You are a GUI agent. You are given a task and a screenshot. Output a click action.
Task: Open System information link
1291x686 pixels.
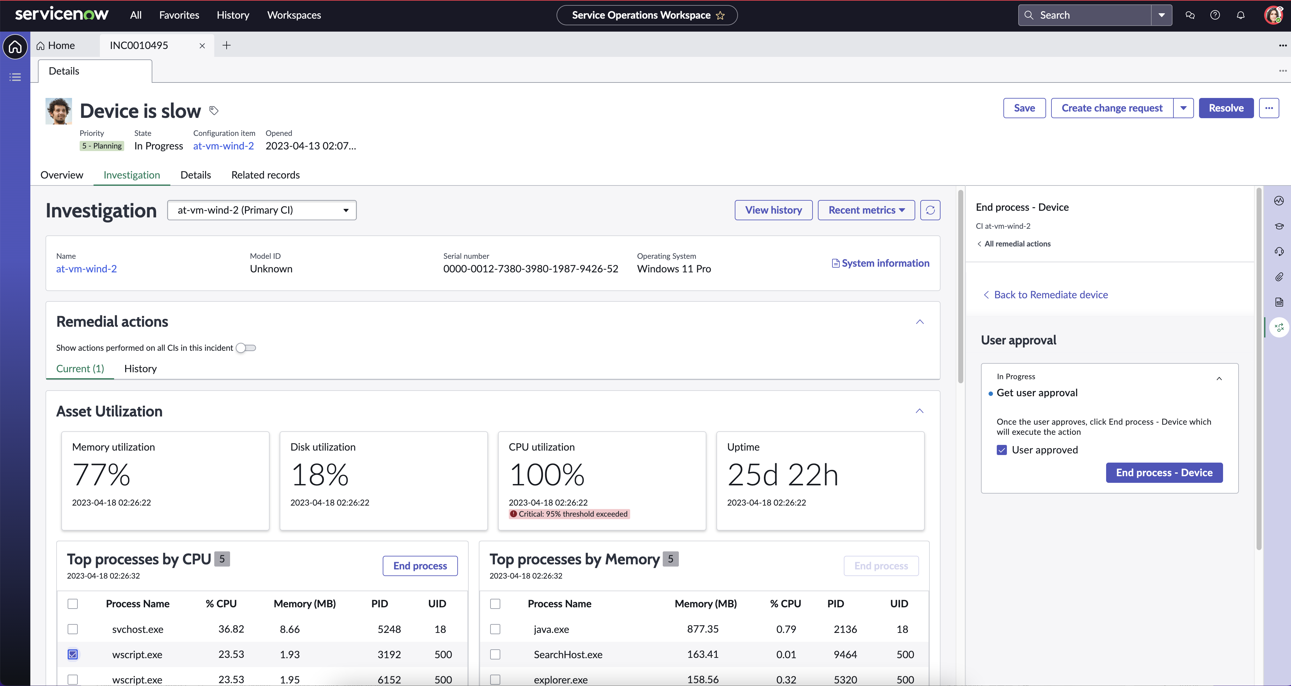click(880, 263)
